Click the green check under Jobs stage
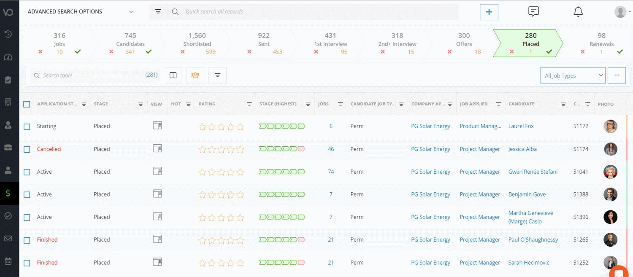 coord(78,52)
